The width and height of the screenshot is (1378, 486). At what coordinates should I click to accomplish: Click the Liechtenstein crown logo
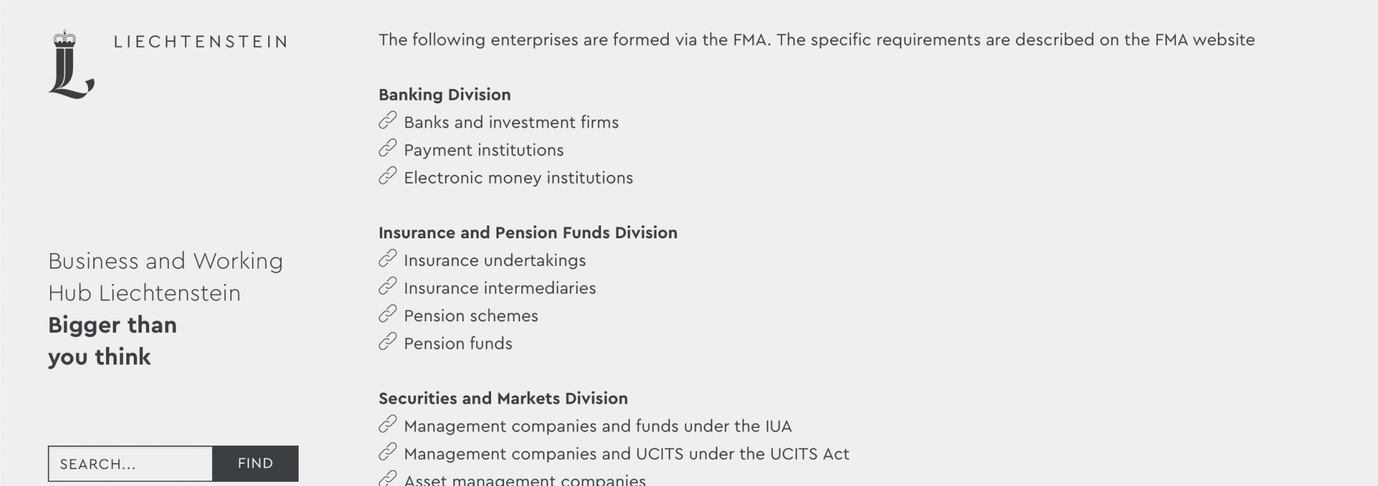point(70,65)
